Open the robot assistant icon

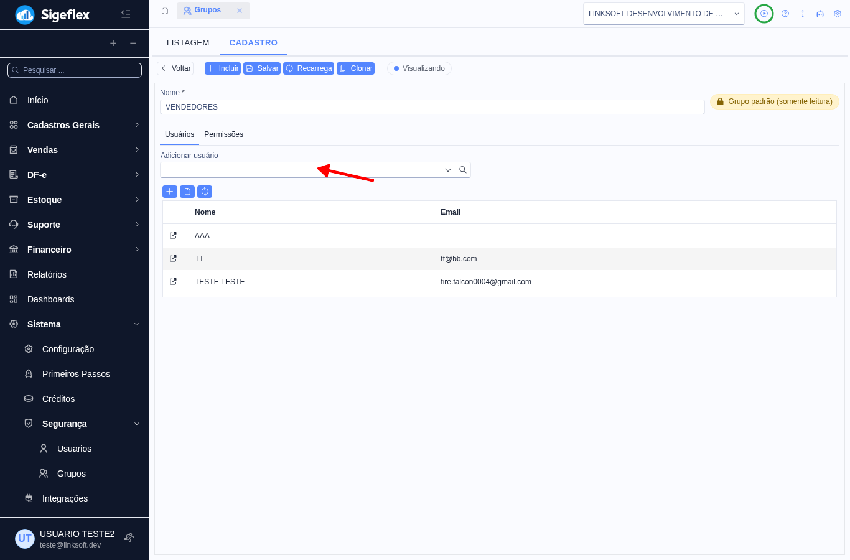click(820, 14)
